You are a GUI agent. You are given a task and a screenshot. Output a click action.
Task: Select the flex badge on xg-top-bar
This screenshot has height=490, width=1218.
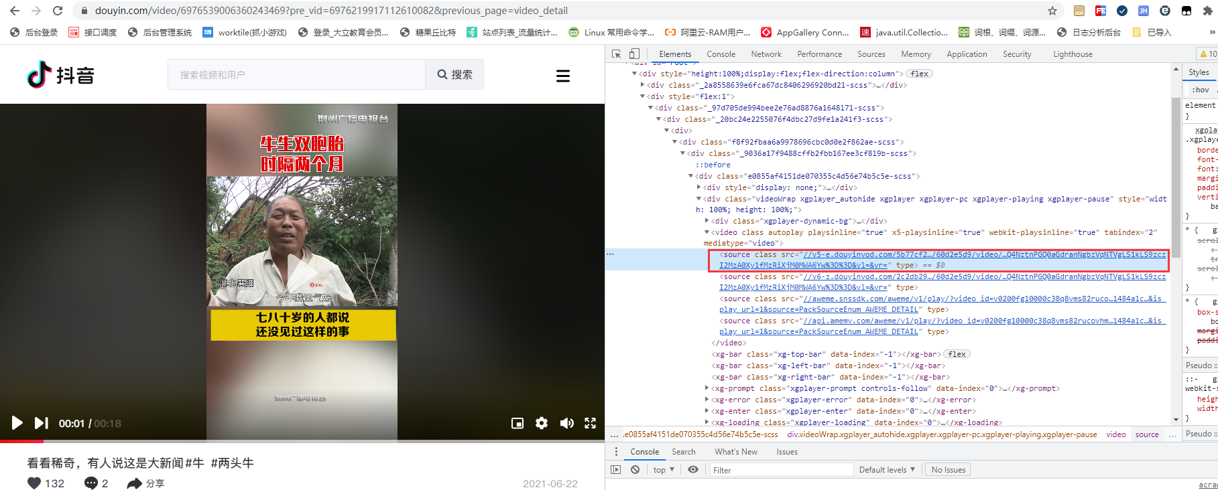click(957, 354)
